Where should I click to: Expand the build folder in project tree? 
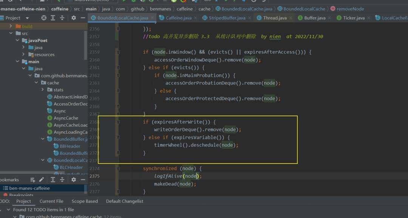[11, 26]
